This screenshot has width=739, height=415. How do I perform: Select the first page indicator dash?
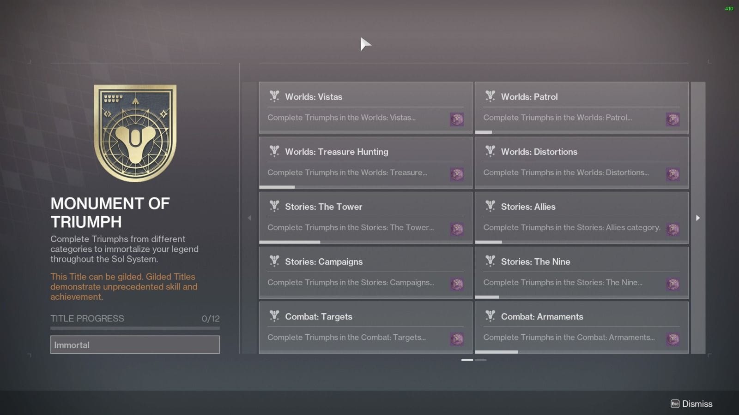467,360
